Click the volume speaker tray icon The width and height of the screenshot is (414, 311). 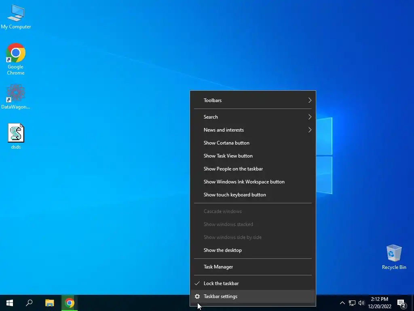pyautogui.click(x=361, y=303)
